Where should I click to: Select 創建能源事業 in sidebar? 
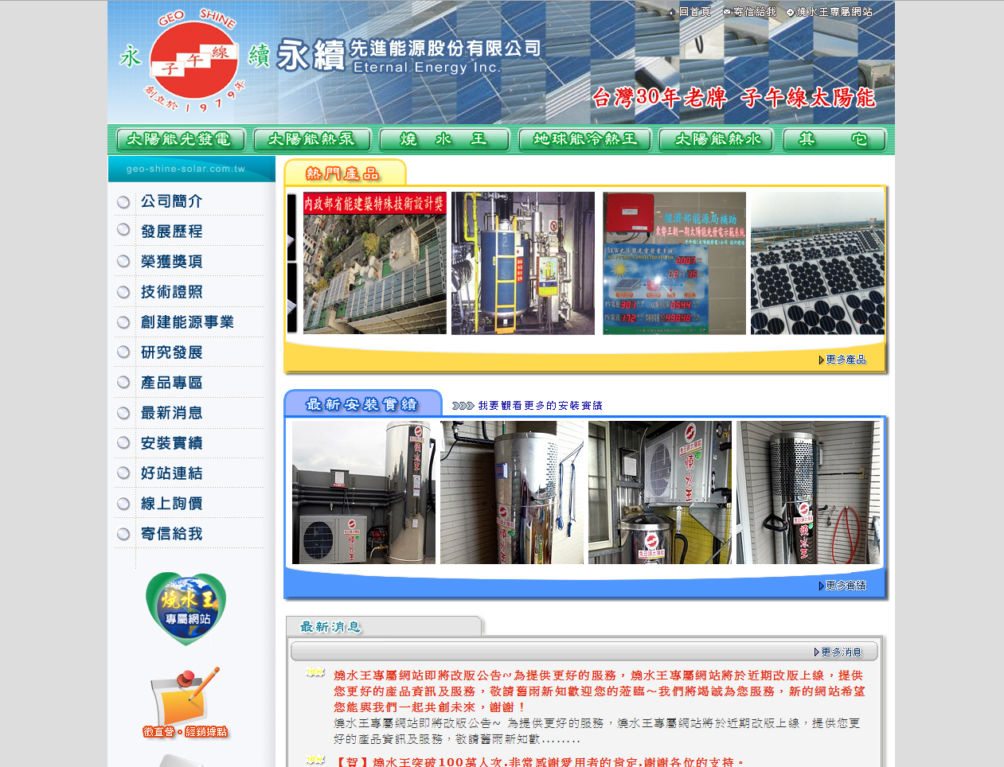189,322
